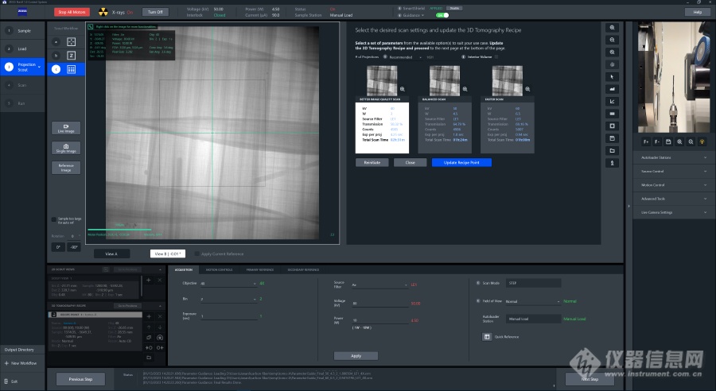Screen dimensions: 716x391
Task: Open the Field of View dropdown
Action: (x=532, y=301)
